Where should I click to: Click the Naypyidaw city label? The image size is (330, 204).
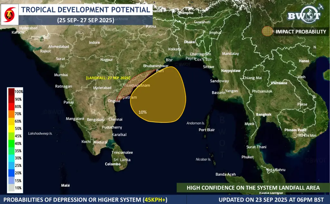[x=231, y=71]
